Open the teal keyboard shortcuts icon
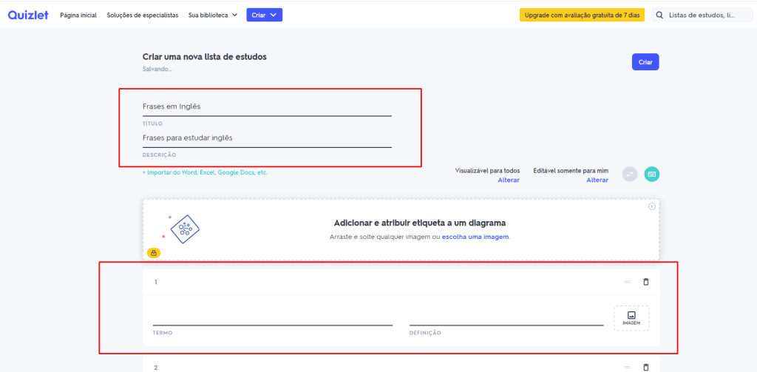757x372 pixels. tap(652, 174)
